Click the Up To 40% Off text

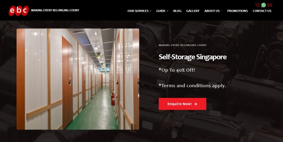coord(177,70)
